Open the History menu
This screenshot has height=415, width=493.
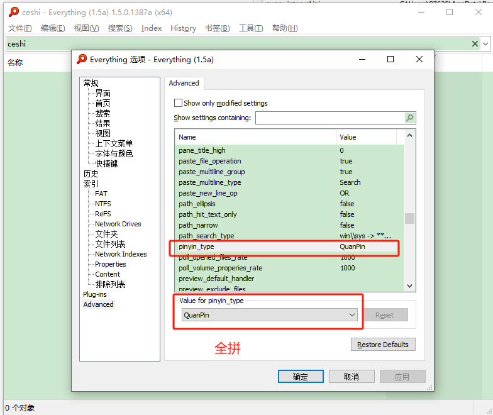pos(184,28)
